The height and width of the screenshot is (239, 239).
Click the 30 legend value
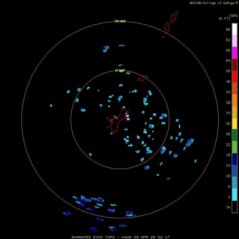pyautogui.click(x=228, y=123)
